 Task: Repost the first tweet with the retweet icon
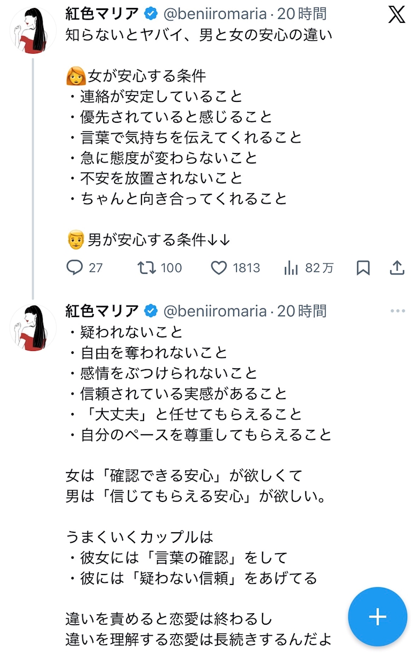(146, 268)
